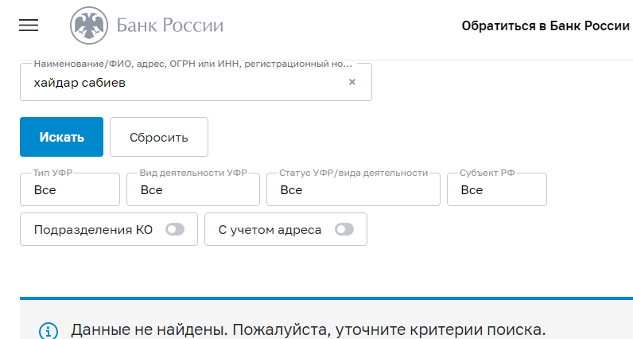The width and height of the screenshot is (633, 339).
Task: Clear the search field with the × icon
Action: tap(352, 82)
